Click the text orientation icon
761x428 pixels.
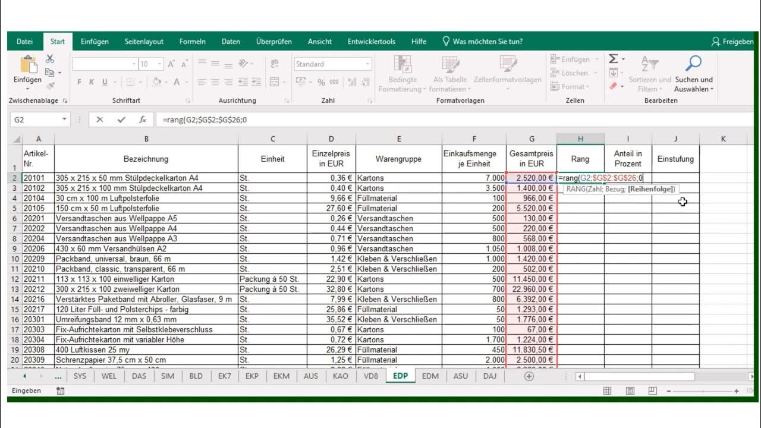[x=243, y=64]
